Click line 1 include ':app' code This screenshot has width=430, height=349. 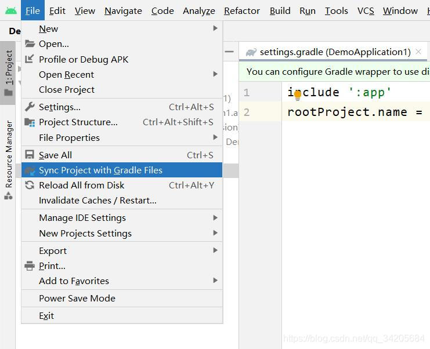[339, 92]
